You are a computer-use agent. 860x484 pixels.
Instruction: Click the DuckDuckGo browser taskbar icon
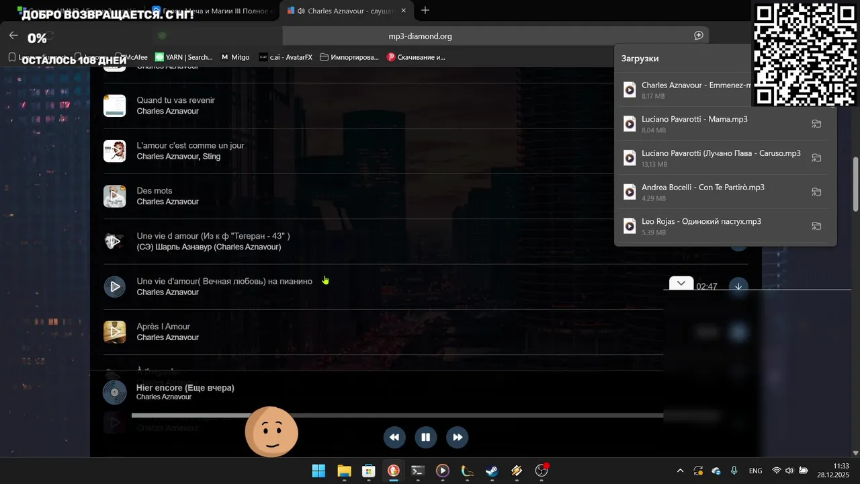pos(393,471)
